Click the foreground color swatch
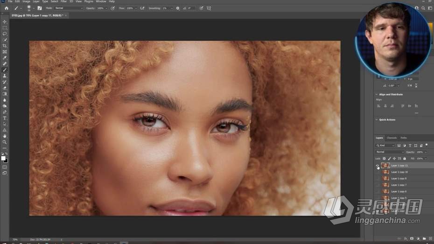Viewport: 434px width, 244px height. click(3, 159)
